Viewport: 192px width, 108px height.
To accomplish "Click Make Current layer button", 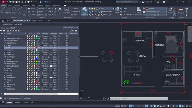I will click(x=106, y=12).
